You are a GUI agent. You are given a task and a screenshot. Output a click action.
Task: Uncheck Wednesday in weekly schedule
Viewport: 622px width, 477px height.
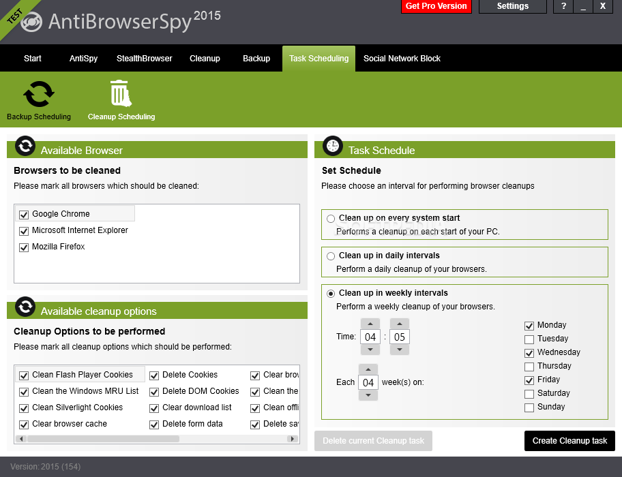[529, 352]
